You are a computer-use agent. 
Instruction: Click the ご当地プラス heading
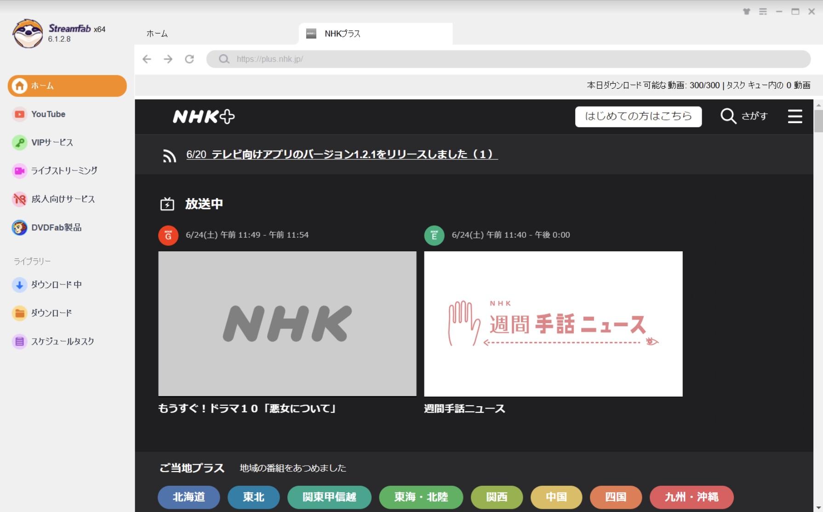[192, 468]
